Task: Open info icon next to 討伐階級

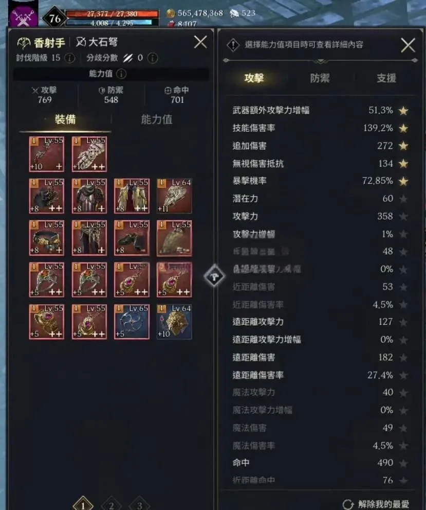Action: click(x=69, y=58)
